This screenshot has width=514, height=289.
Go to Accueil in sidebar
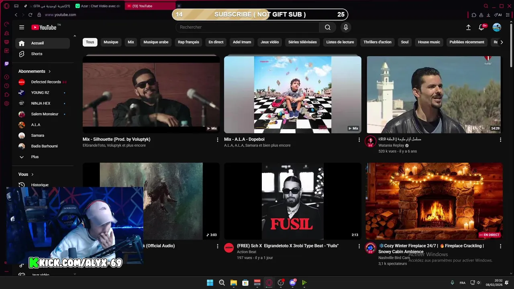43,43
